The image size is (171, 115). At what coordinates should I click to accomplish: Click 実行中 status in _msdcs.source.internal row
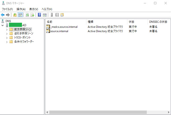(x=133, y=27)
